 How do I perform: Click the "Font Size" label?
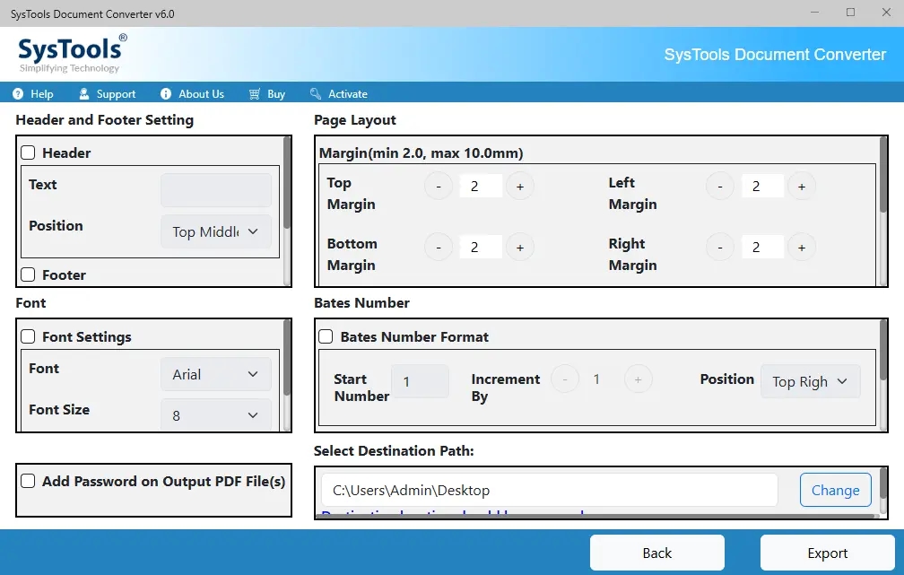(x=59, y=409)
